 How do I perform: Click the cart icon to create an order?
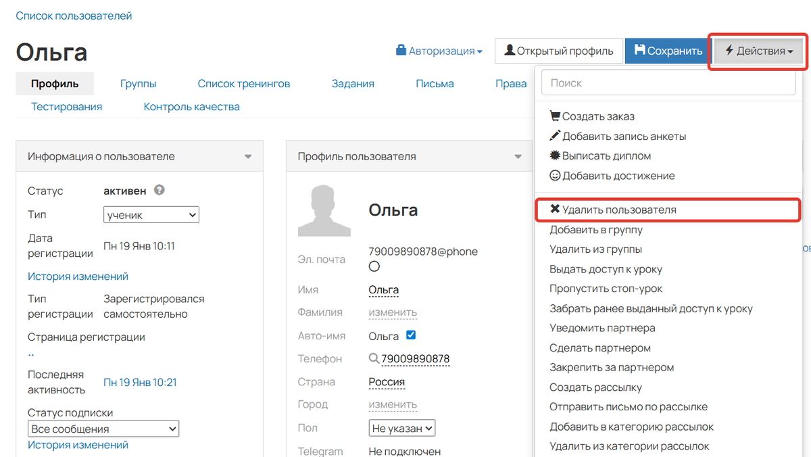pyautogui.click(x=554, y=116)
